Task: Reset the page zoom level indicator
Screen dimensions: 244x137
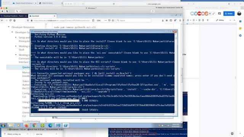Action: click(99, 20)
